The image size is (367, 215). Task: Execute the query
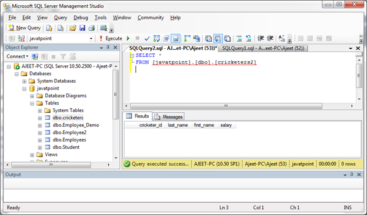tap(111, 38)
